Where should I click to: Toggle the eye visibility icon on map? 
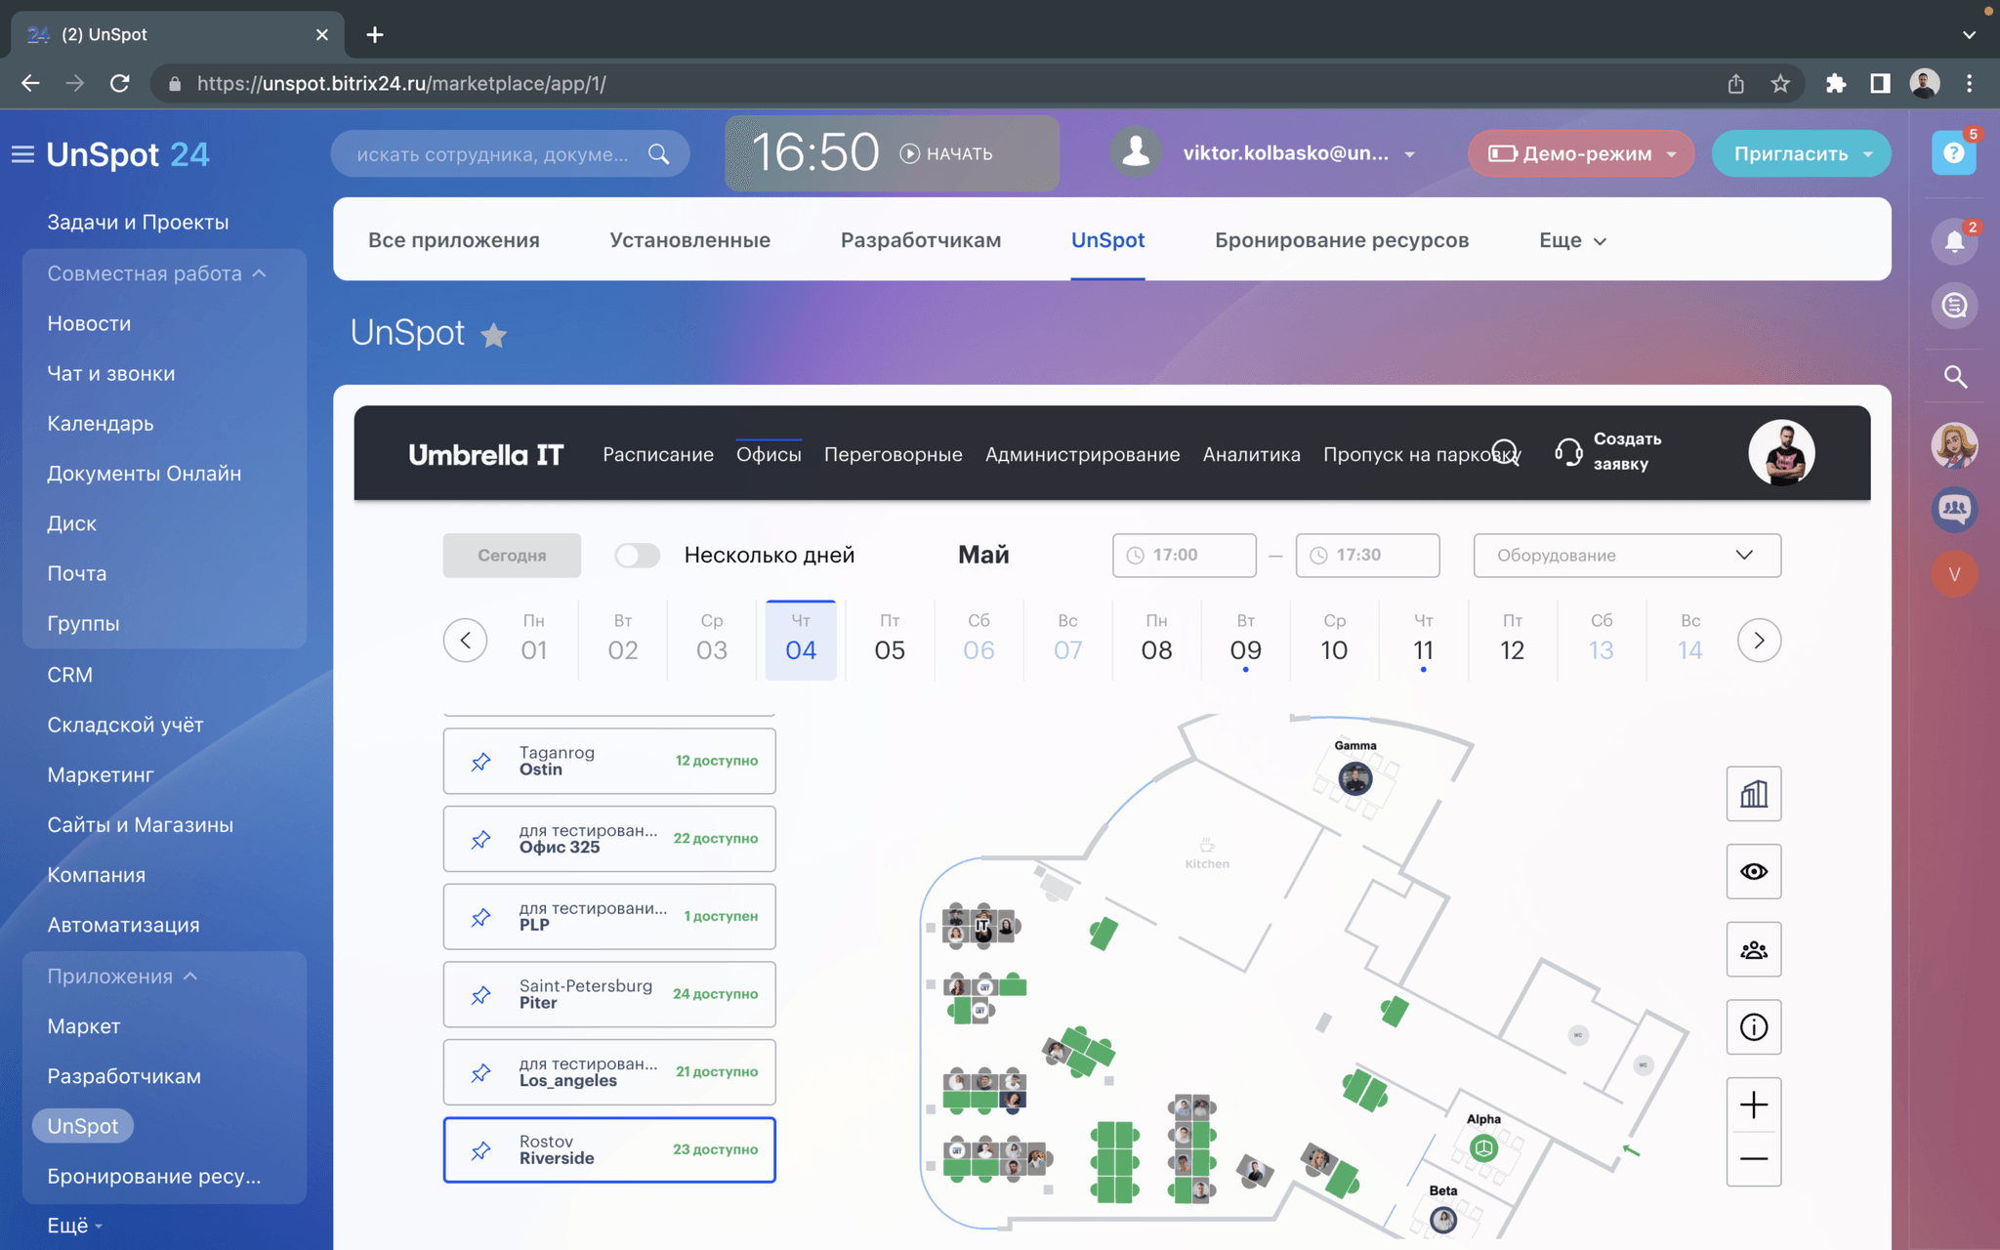click(1753, 871)
